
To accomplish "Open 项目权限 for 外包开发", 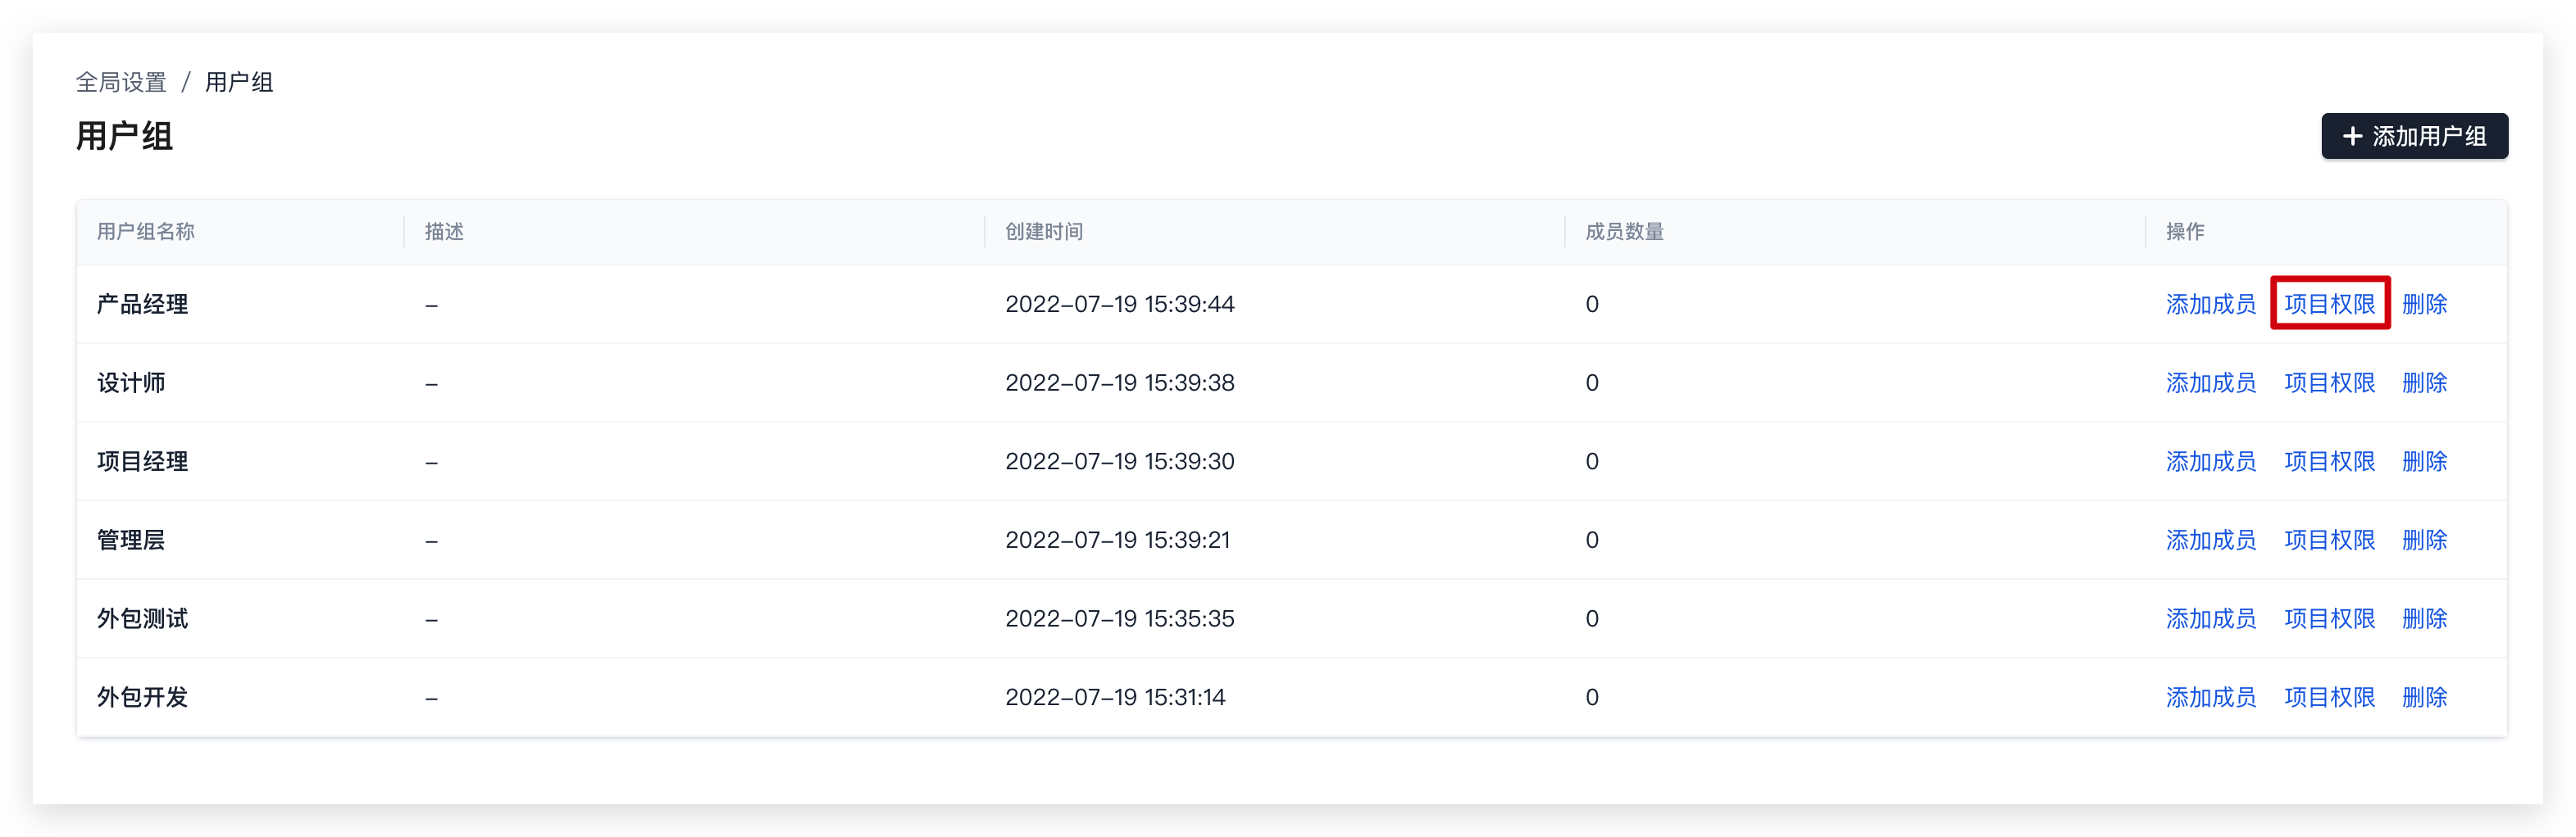I will 2329,697.
